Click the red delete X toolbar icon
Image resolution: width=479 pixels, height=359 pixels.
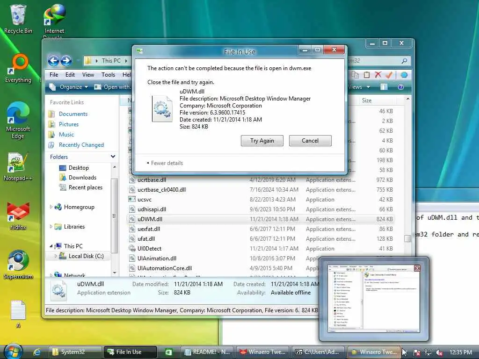(378, 74)
